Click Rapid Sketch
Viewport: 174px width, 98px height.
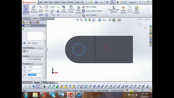click(136, 10)
